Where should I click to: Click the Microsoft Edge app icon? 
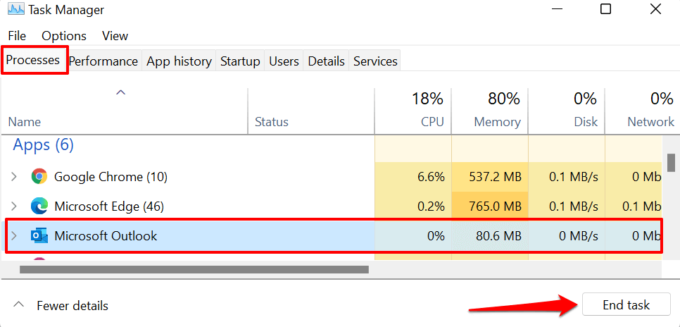point(39,206)
